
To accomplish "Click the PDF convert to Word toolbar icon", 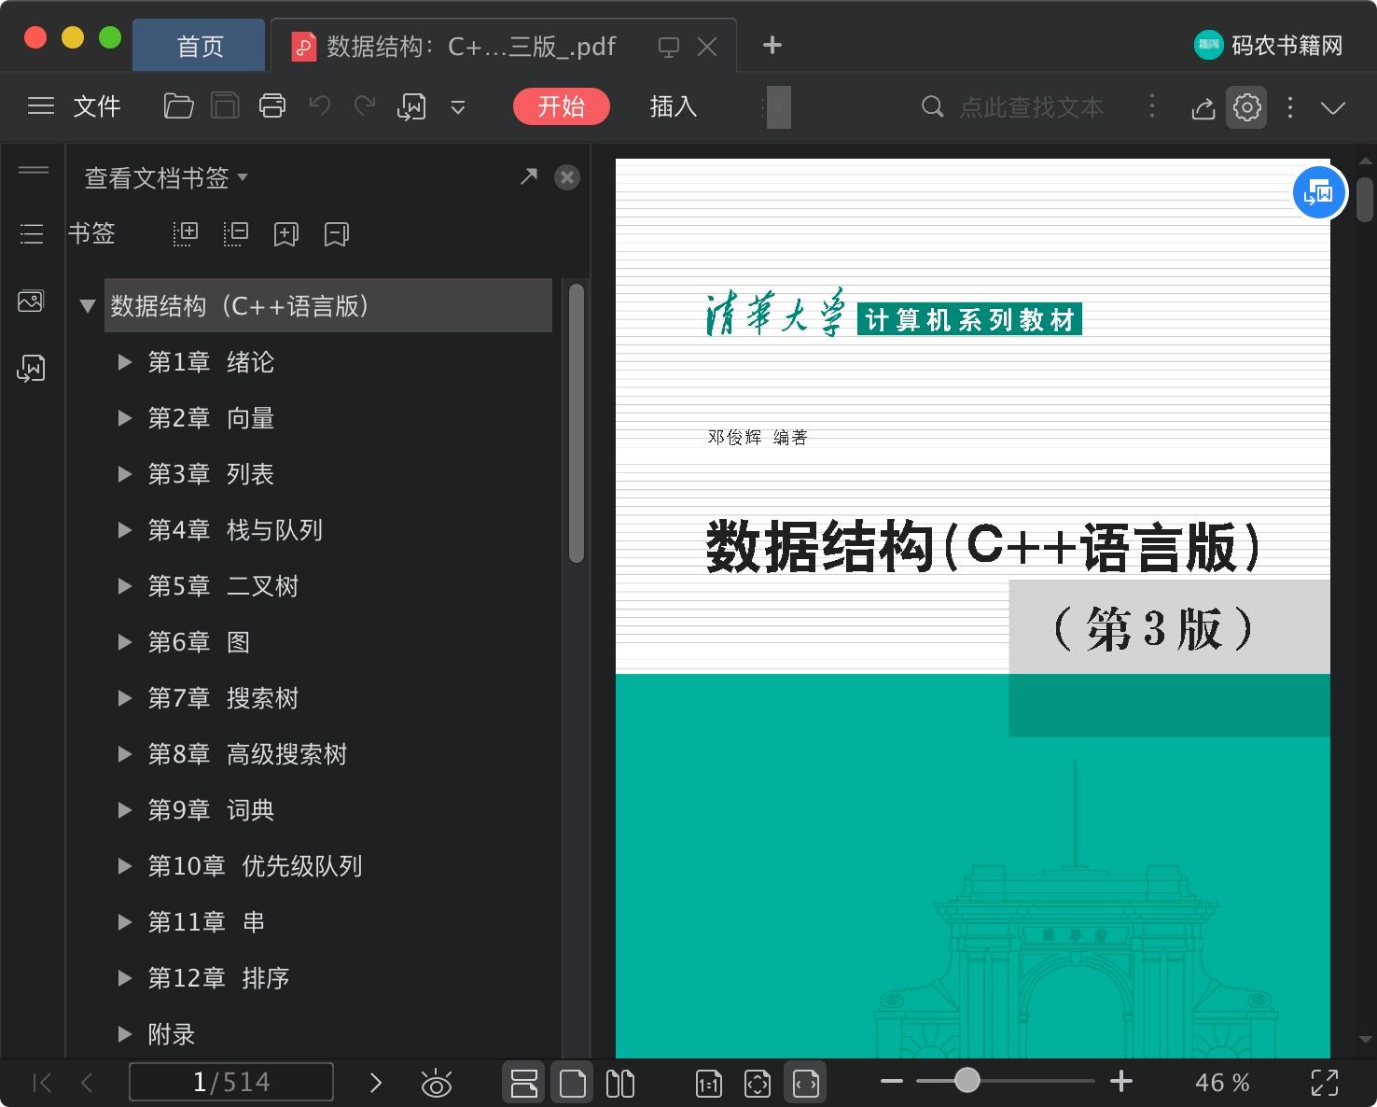I will coord(411,106).
